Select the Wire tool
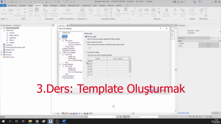Screen dimensions: 221x124 pyautogui.click(x=133, y=12)
